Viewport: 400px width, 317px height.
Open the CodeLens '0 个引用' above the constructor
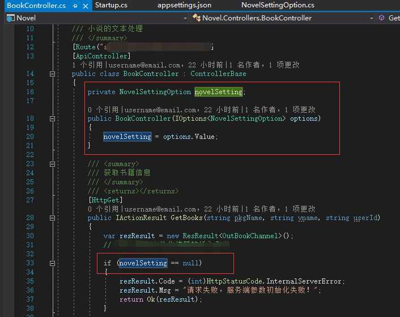103,110
